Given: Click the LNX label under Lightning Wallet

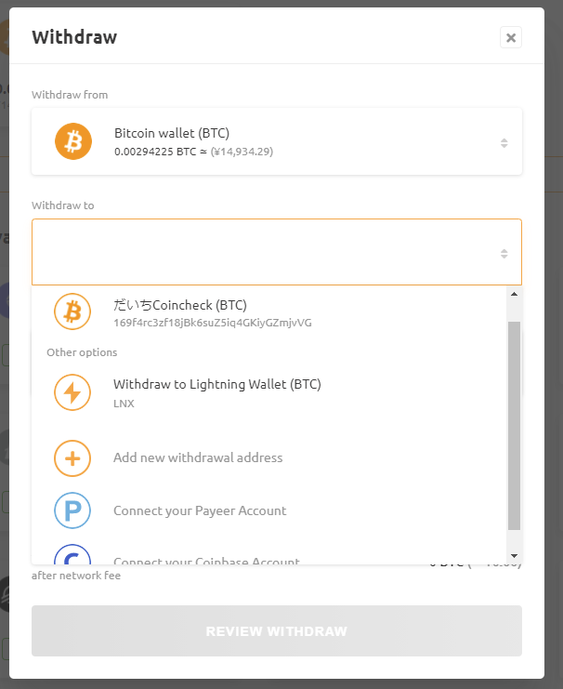Looking at the screenshot, I should click(x=124, y=404).
